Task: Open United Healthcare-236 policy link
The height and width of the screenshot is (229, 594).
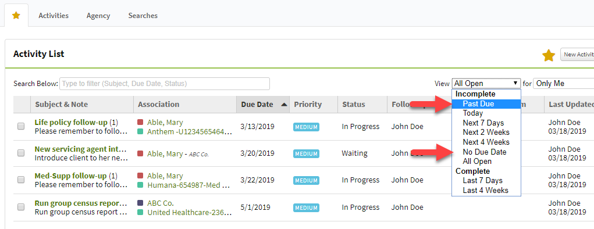Action: coord(189,212)
